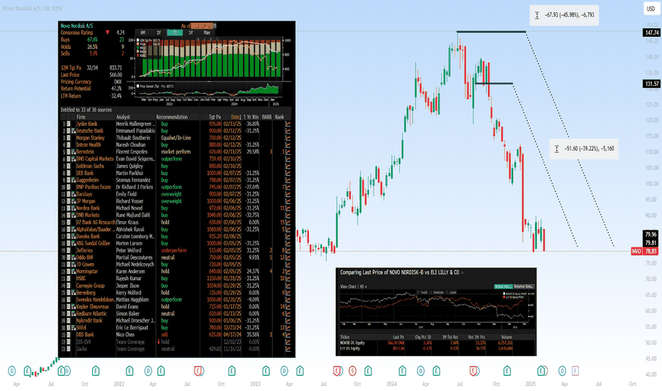Tick the checkbox on Bernstein row
Screen dimensions: 662x391
(x=68, y=151)
